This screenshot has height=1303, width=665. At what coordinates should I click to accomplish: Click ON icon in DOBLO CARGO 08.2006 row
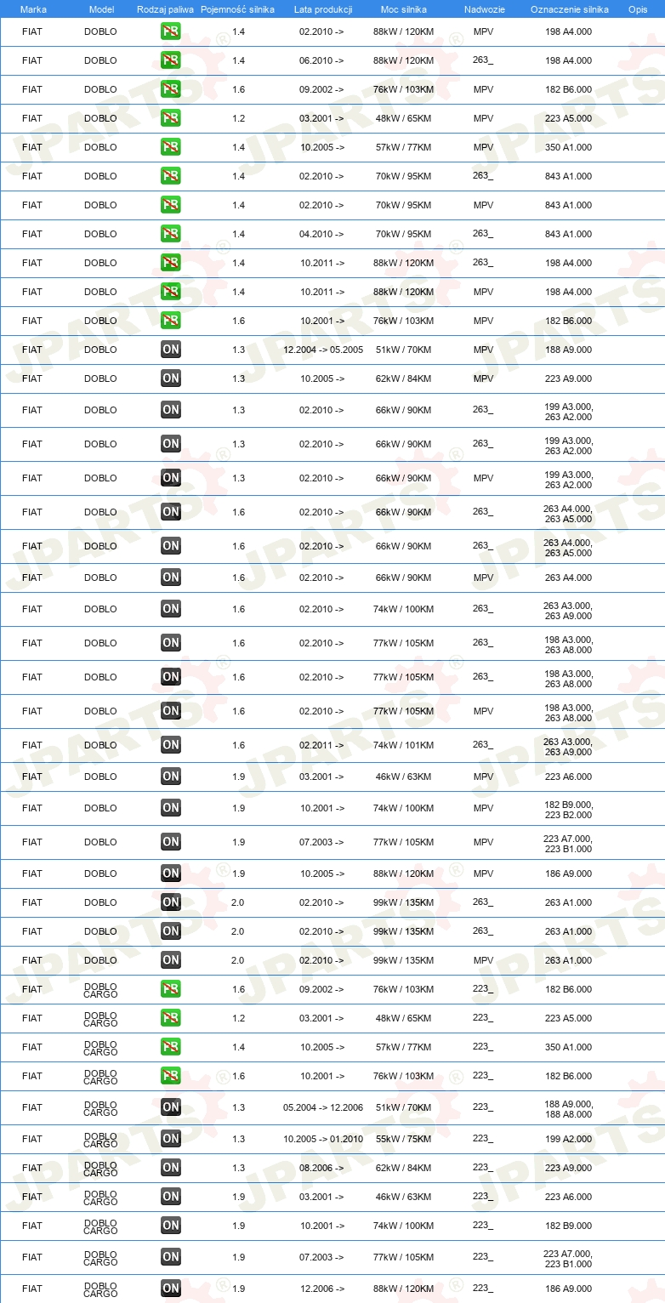pos(171,1168)
